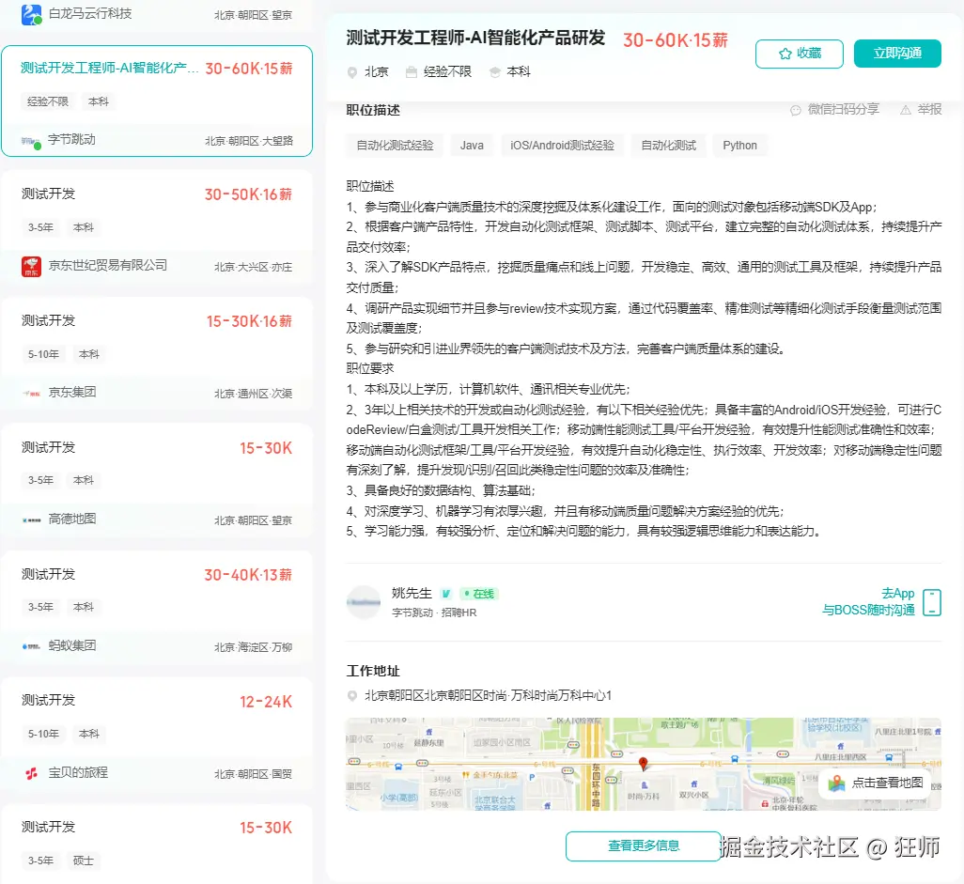This screenshot has height=884, width=964.
Task: Click 蚂蚁集团 company name
Action: pos(72,645)
